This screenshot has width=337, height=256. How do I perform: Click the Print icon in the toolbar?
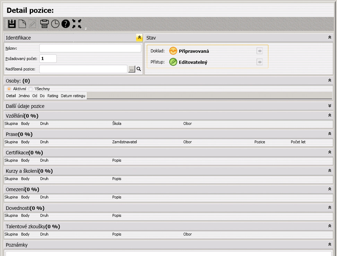(x=44, y=24)
